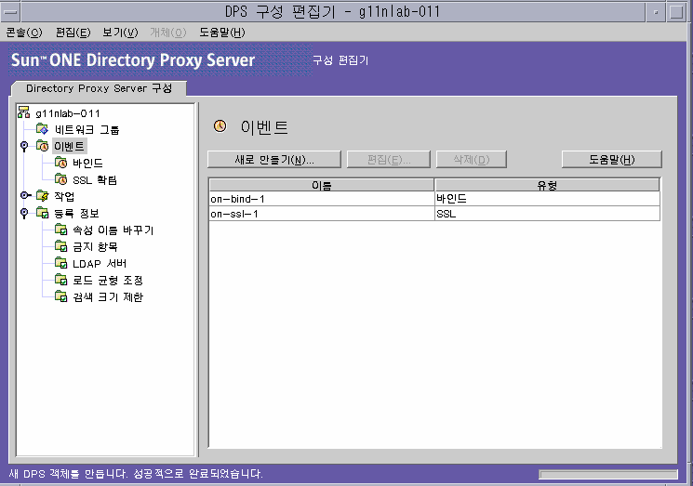Select 속성 이름 바꾸기 label in tree

click(x=113, y=230)
